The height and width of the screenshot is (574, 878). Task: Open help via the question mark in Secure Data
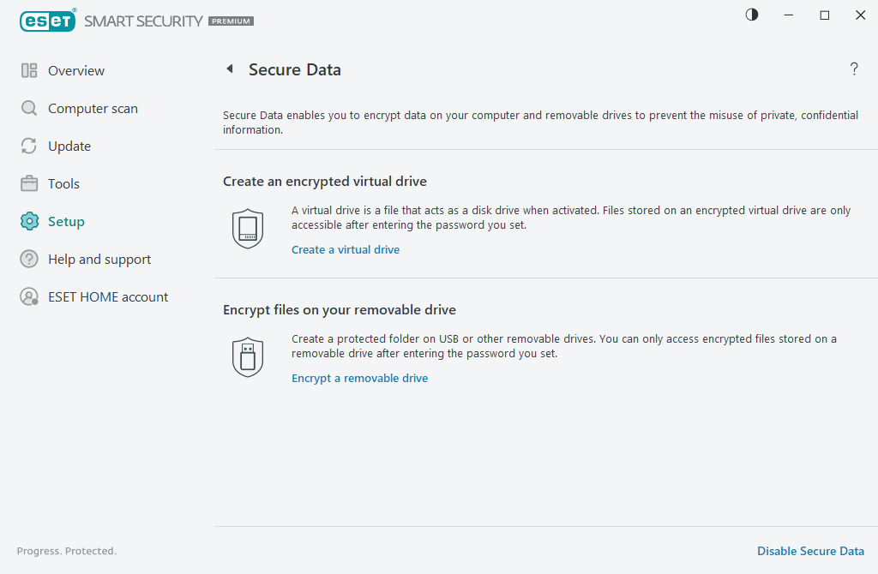(854, 69)
